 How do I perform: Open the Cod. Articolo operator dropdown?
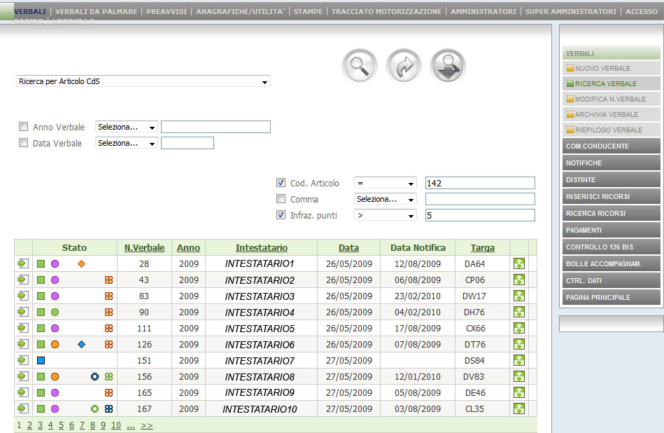(x=386, y=183)
